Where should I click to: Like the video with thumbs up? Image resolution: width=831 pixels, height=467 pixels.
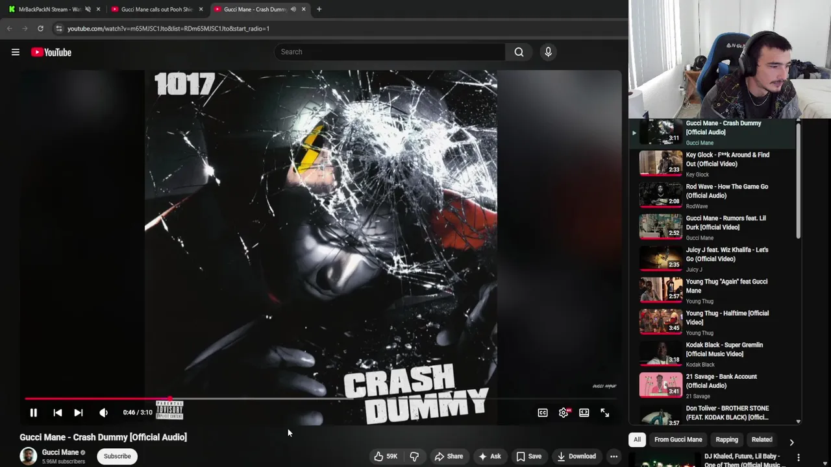click(x=386, y=456)
